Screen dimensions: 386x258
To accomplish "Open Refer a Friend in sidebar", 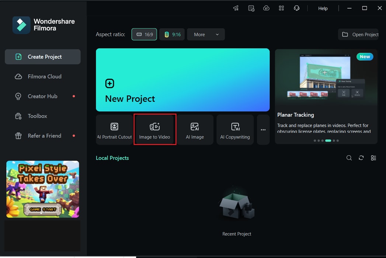I will point(43,136).
